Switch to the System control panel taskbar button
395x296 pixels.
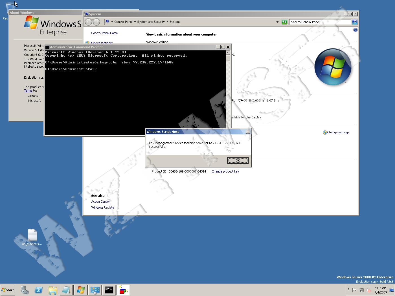tap(95, 290)
